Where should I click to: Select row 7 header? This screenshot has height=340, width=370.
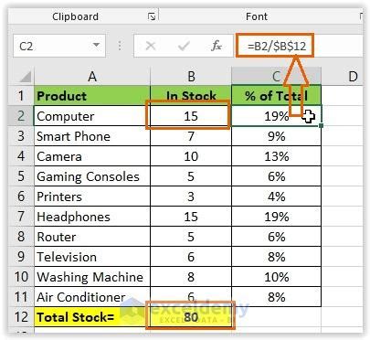tap(21, 217)
